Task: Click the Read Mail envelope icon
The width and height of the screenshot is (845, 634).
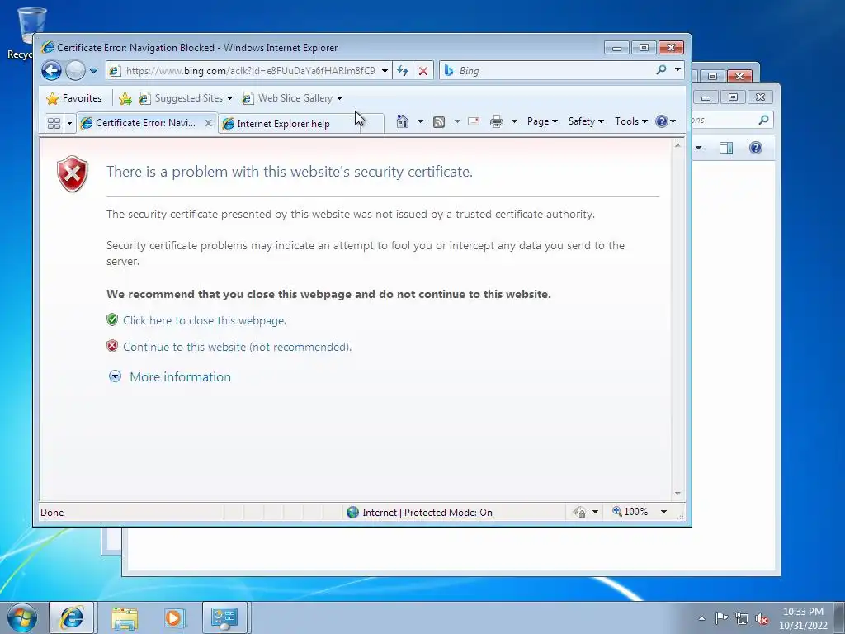Action: pos(474,121)
